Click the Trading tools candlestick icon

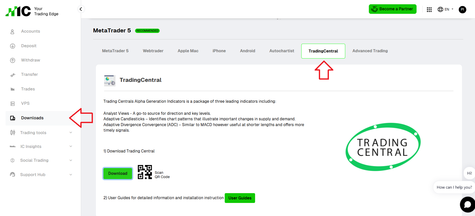click(x=13, y=132)
